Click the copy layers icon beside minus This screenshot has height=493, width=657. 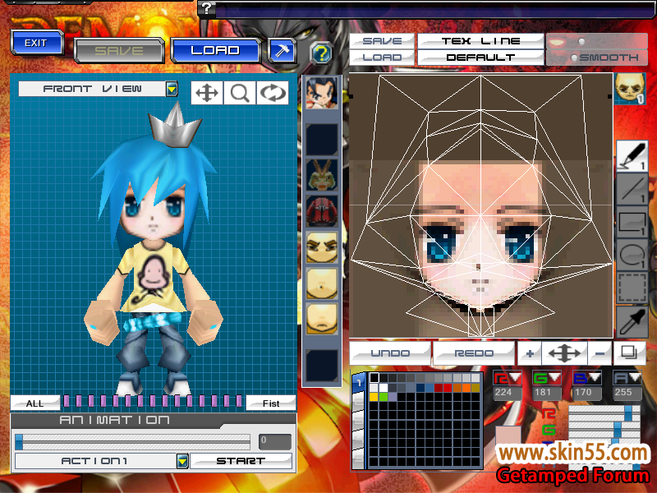tap(629, 352)
